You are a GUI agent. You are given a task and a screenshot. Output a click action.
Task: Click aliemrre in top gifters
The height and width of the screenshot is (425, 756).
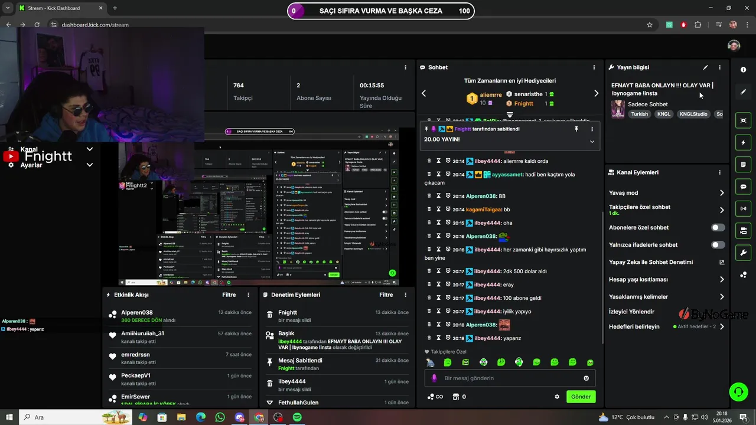(x=490, y=94)
